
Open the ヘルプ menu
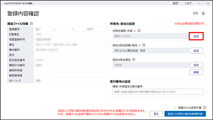point(188,3)
